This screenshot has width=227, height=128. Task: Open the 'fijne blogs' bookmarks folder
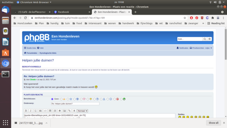tap(144, 23)
